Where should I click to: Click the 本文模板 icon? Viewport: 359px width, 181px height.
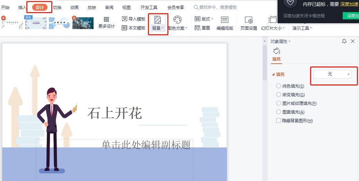tap(125, 28)
